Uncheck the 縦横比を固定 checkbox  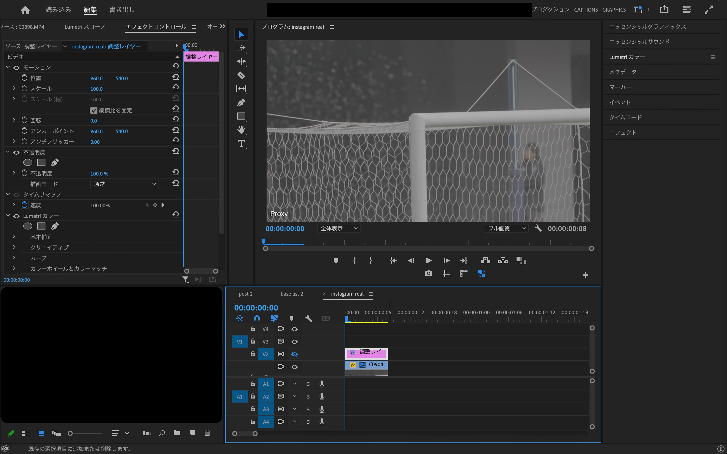click(94, 110)
